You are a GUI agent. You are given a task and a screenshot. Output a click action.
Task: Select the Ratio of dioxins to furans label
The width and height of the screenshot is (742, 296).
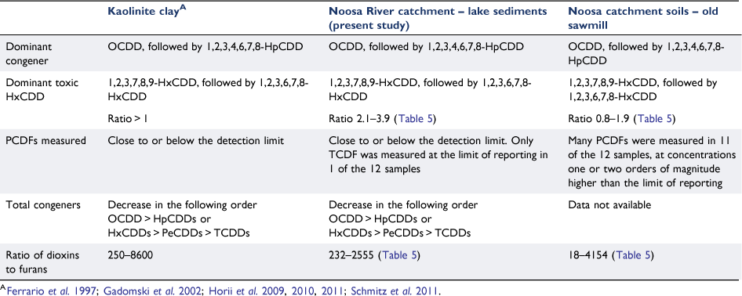(x=36, y=261)
